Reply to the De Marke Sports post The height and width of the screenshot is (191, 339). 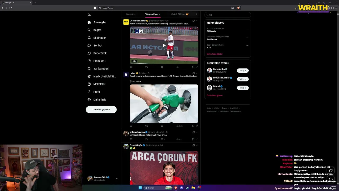pyautogui.click(x=131, y=67)
